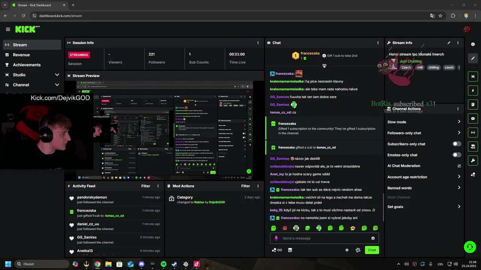Open the hamburger navigation menu

coord(8,29)
